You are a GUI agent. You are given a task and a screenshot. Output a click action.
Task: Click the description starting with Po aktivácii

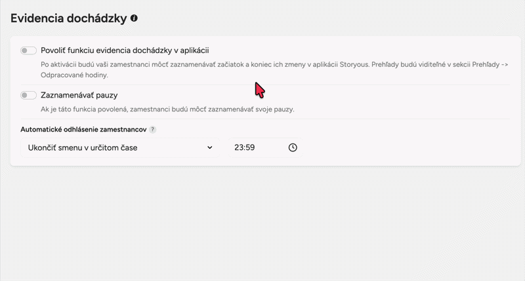197,64
